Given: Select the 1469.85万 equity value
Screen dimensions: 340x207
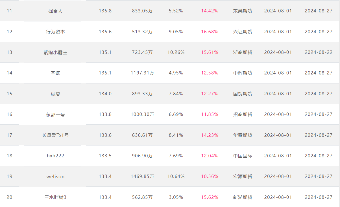Looking at the screenshot, I should tap(142, 177).
